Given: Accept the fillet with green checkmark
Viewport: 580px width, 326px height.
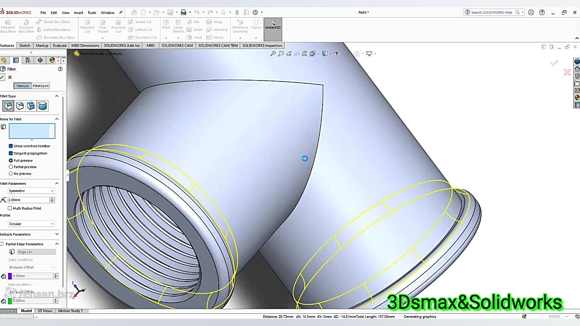Looking at the screenshot, I should coord(2,77).
